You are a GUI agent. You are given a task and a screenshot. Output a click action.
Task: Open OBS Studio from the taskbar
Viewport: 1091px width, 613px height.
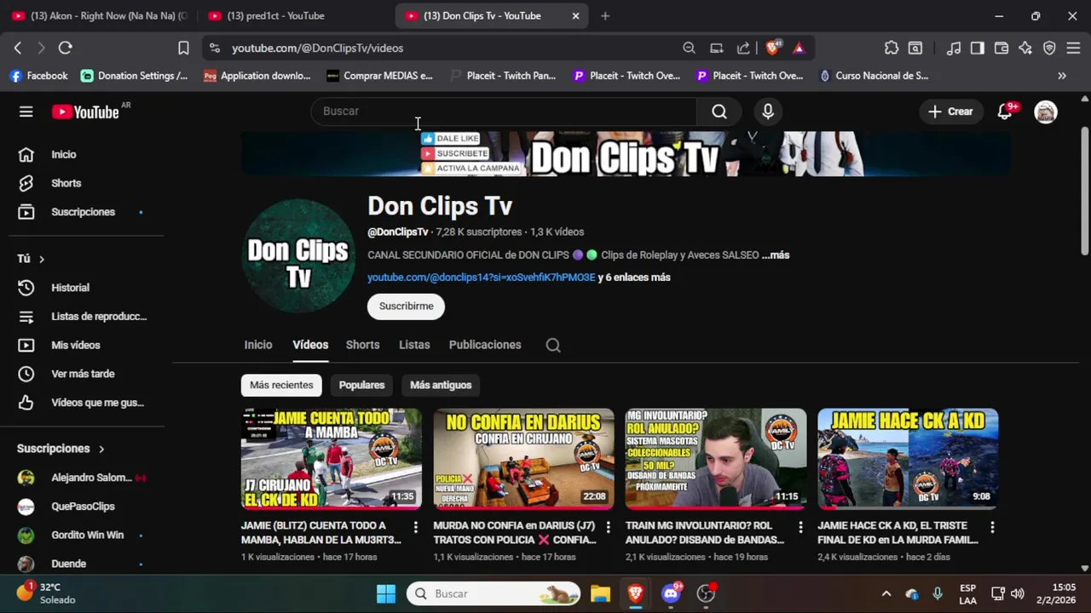coord(707,593)
